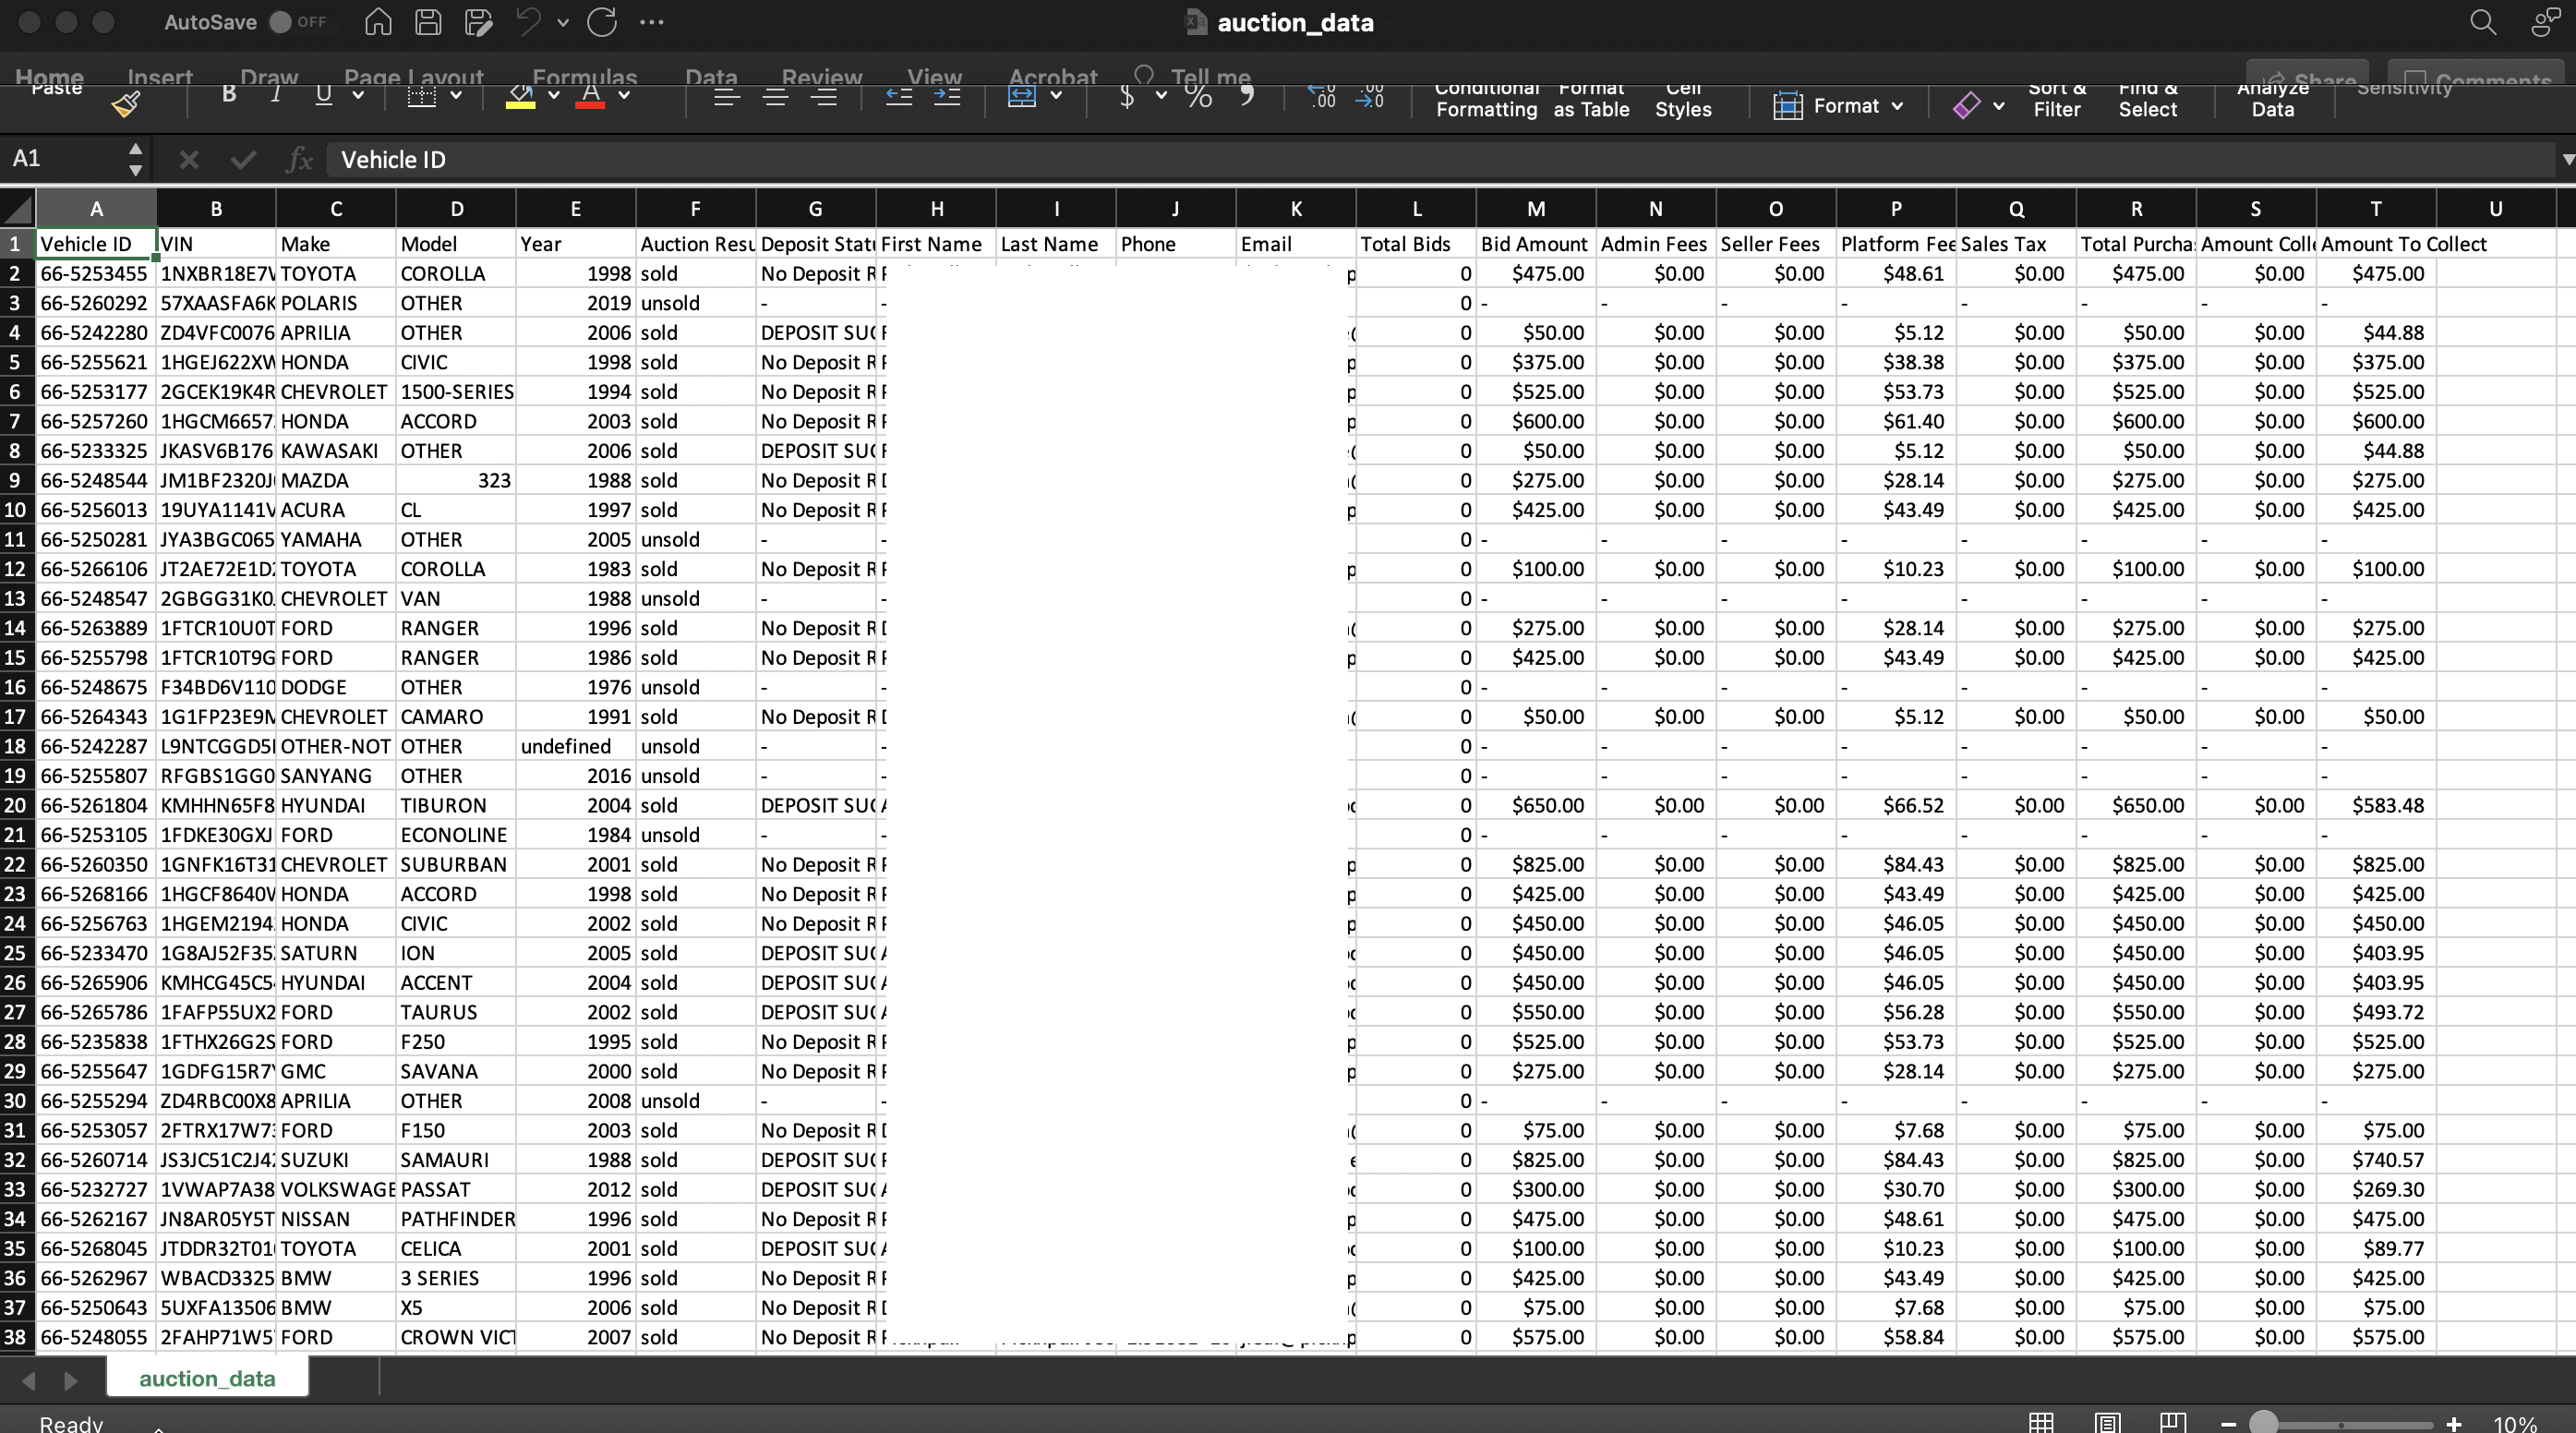Toggle Italic formatting
Screen dimensions: 2576x1433
click(x=276, y=96)
